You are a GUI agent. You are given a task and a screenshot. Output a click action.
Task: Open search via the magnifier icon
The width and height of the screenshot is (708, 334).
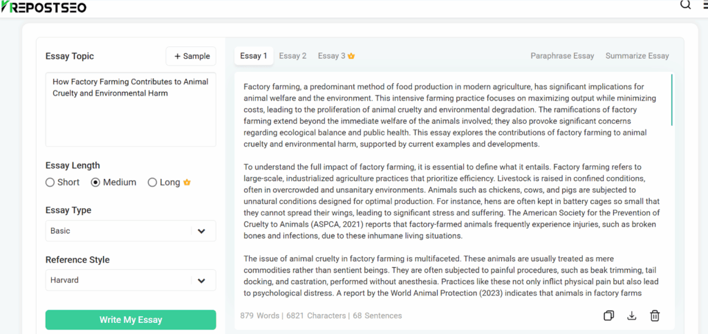coord(685,5)
